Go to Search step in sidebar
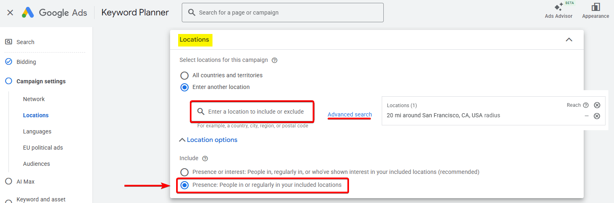The width and height of the screenshot is (614, 203). (x=25, y=42)
